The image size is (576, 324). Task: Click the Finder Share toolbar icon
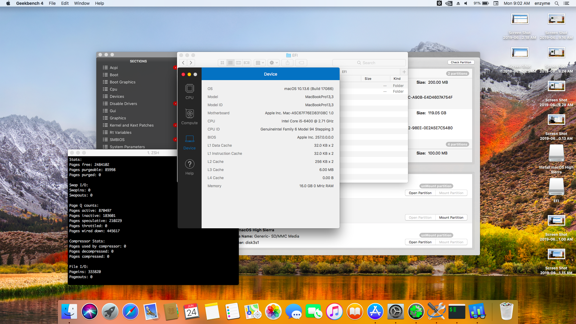(x=287, y=63)
